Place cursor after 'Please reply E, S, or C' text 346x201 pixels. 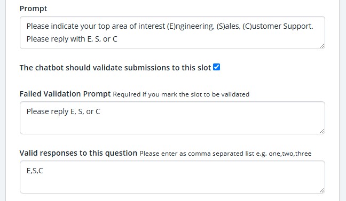[100, 111]
